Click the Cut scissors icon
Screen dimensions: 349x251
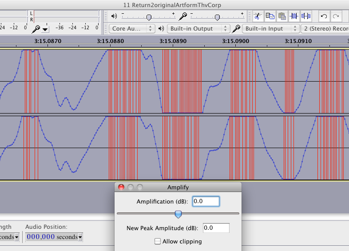tap(258, 16)
